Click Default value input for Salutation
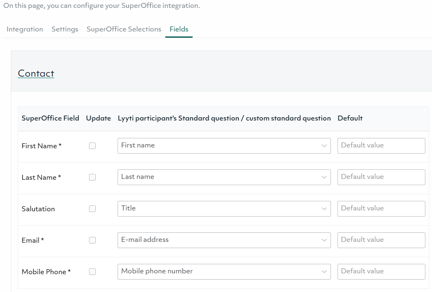The height and width of the screenshot is (292, 432). (381, 209)
